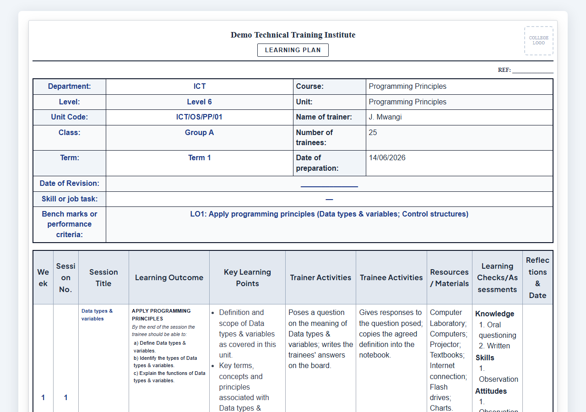Click the Key Learning Points header
The width and height of the screenshot is (586, 412).
click(247, 277)
